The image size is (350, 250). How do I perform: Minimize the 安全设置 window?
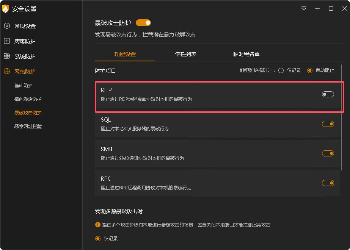coord(317,8)
